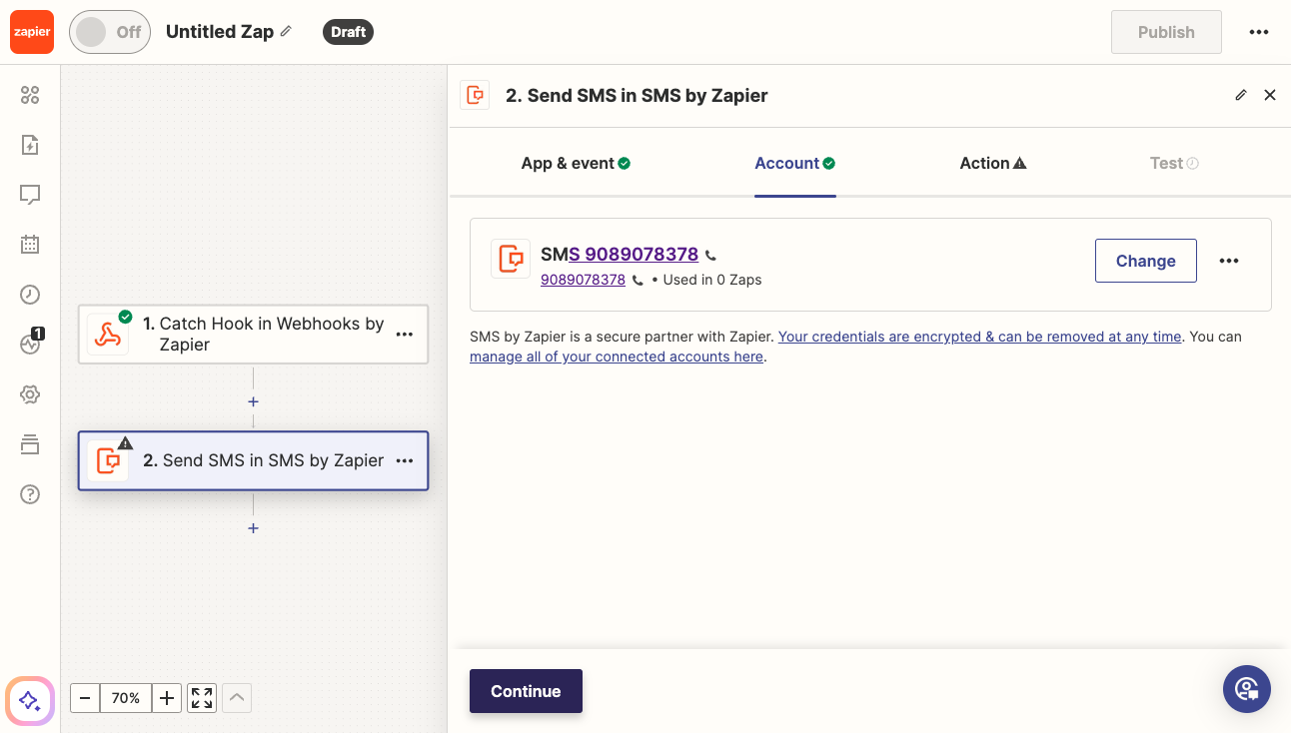Click the Continue button
Viewport: 1291px width, 733px height.
[x=526, y=691]
